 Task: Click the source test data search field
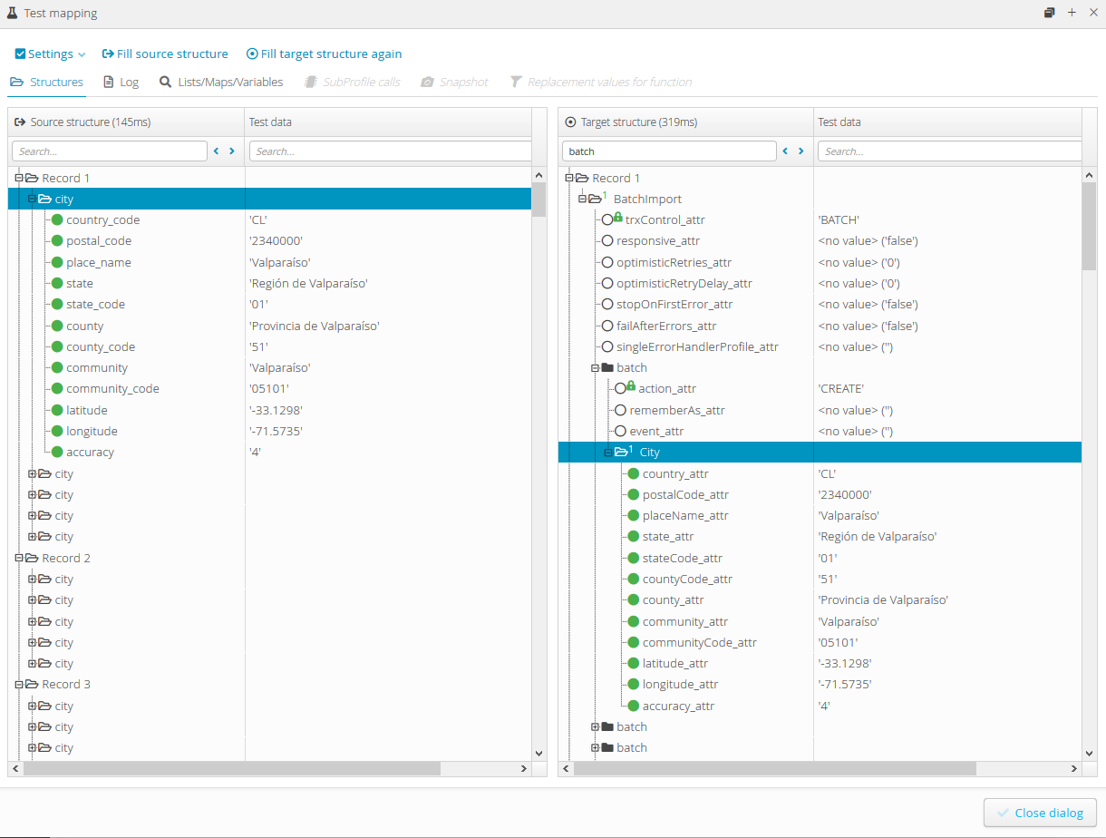(391, 151)
